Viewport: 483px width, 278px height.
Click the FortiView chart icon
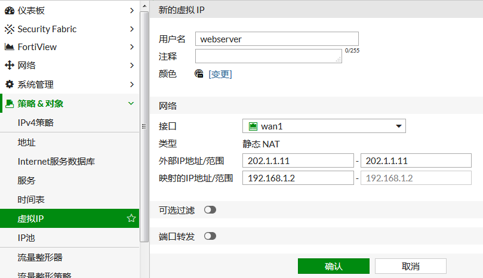point(10,47)
